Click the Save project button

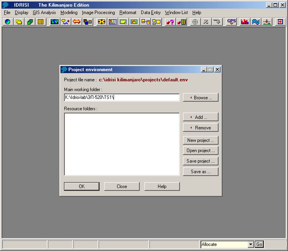200,161
